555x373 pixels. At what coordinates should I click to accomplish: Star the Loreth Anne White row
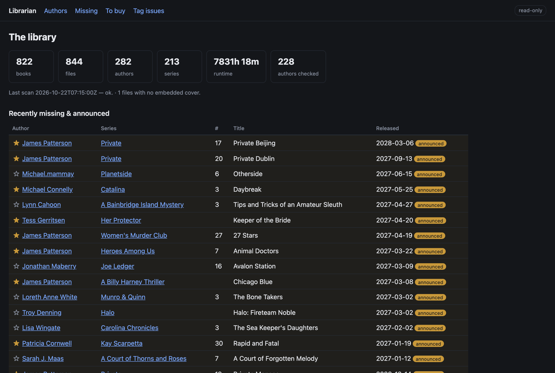[16, 297]
